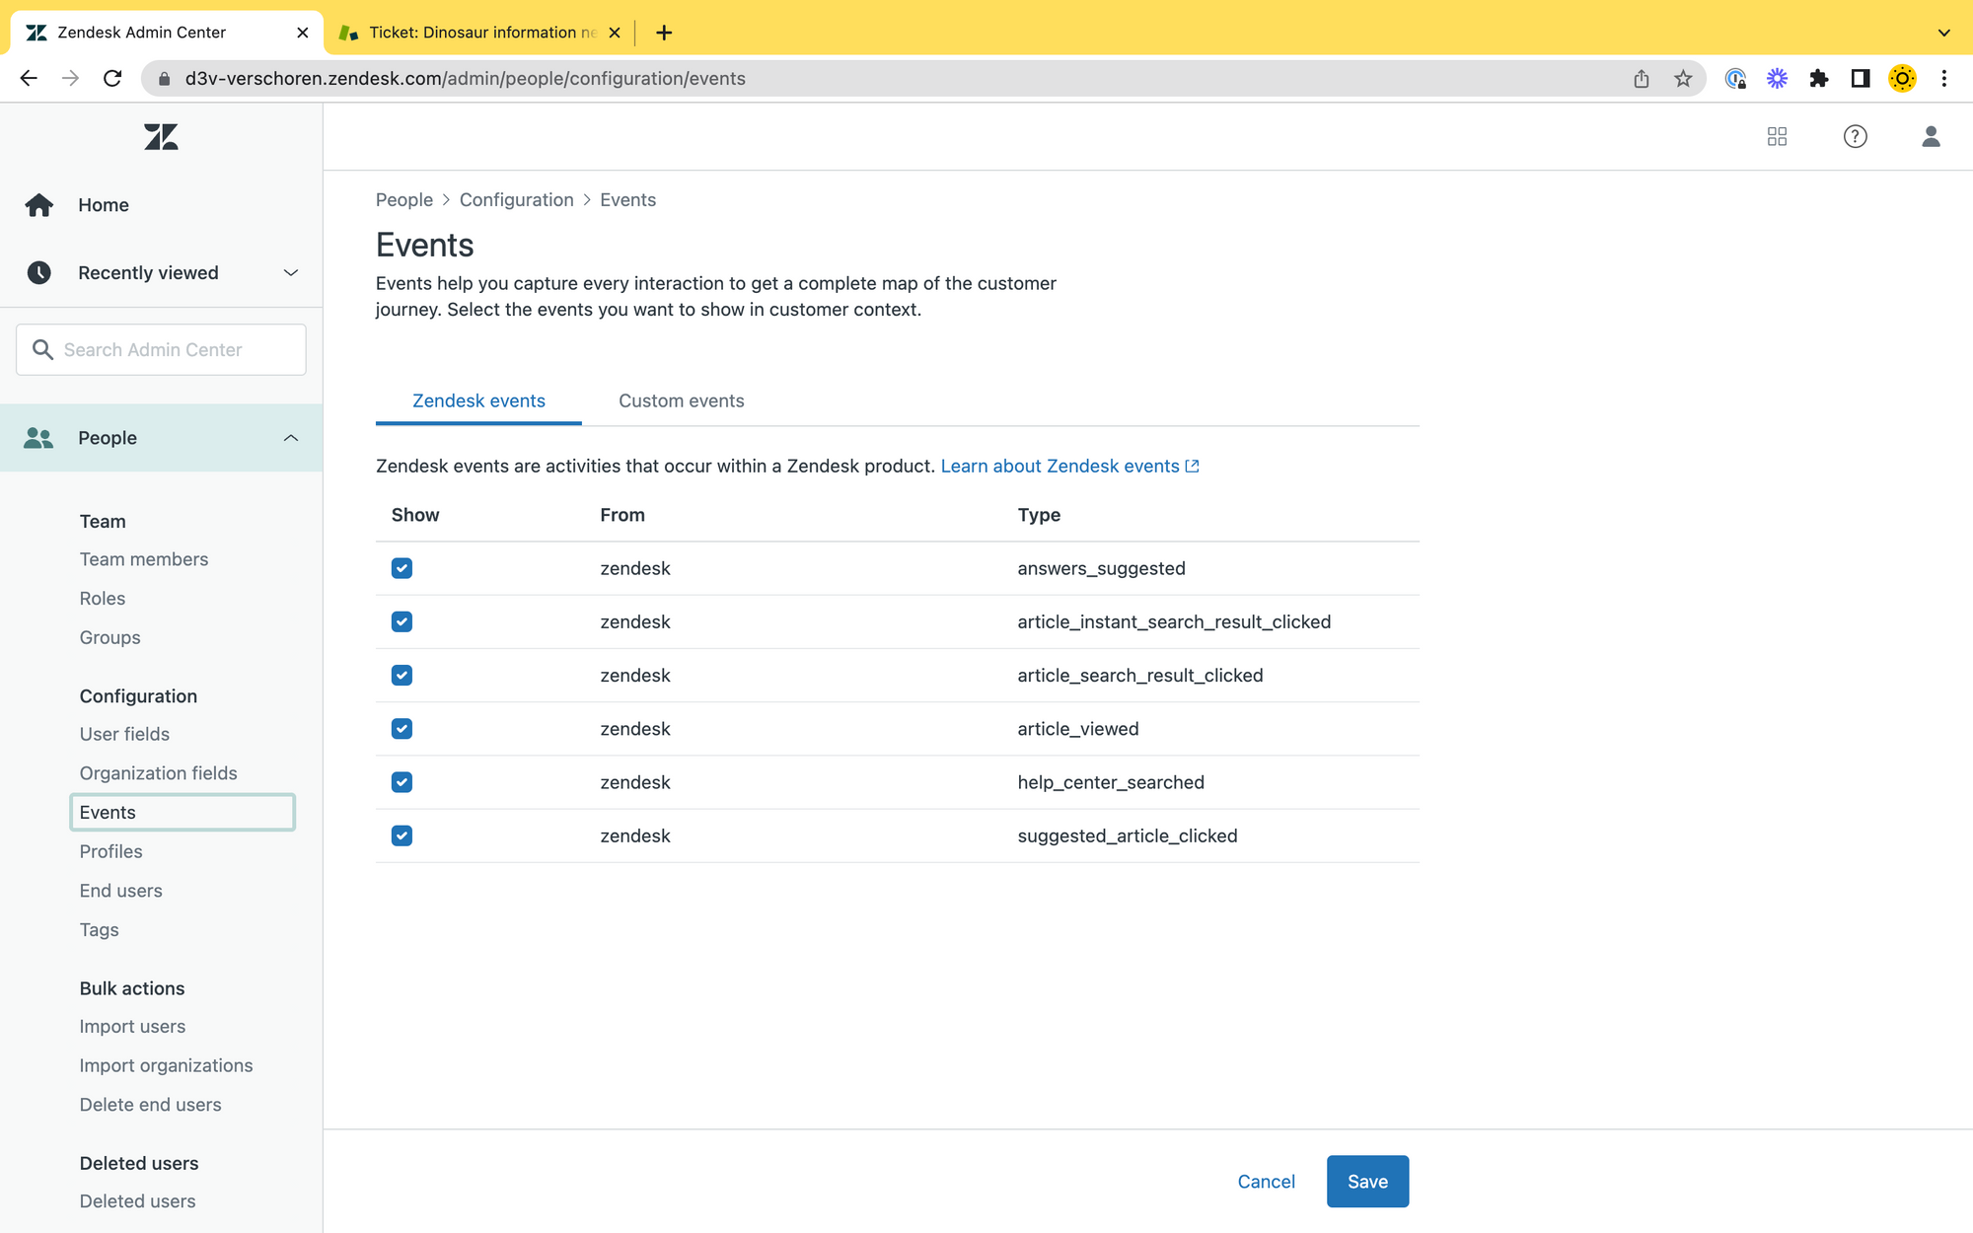Click the Home house icon

click(39, 205)
